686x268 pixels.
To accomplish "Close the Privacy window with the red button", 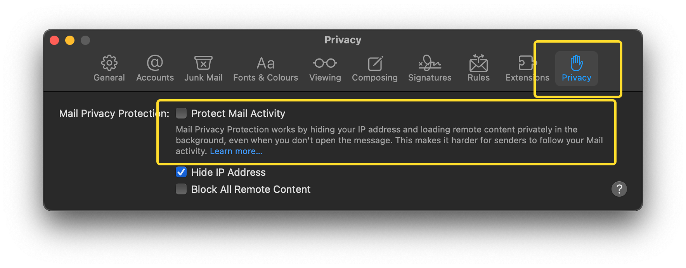I will tap(54, 40).
